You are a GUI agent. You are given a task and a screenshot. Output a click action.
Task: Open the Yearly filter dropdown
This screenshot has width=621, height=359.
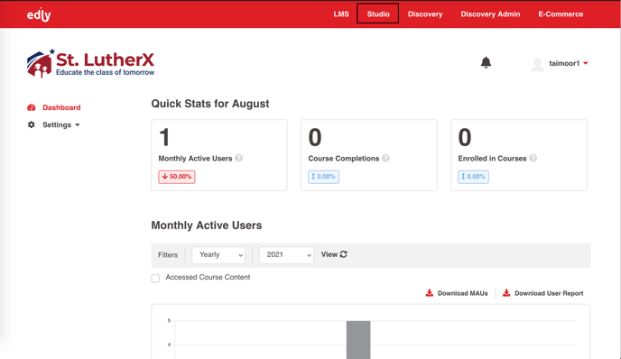218,255
